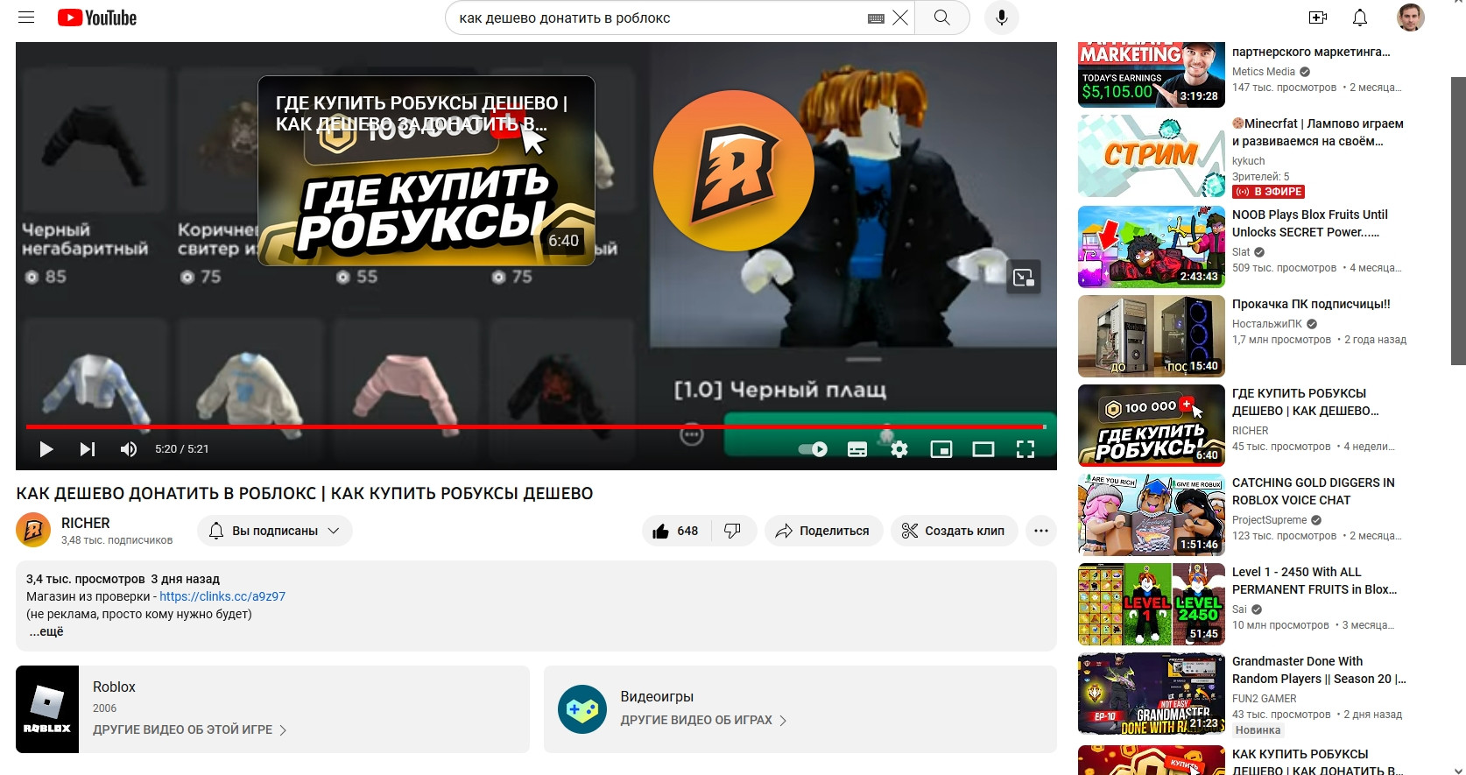Click the В ЭФИРЕ live badge
The image size is (1466, 775).
pyautogui.click(x=1269, y=192)
